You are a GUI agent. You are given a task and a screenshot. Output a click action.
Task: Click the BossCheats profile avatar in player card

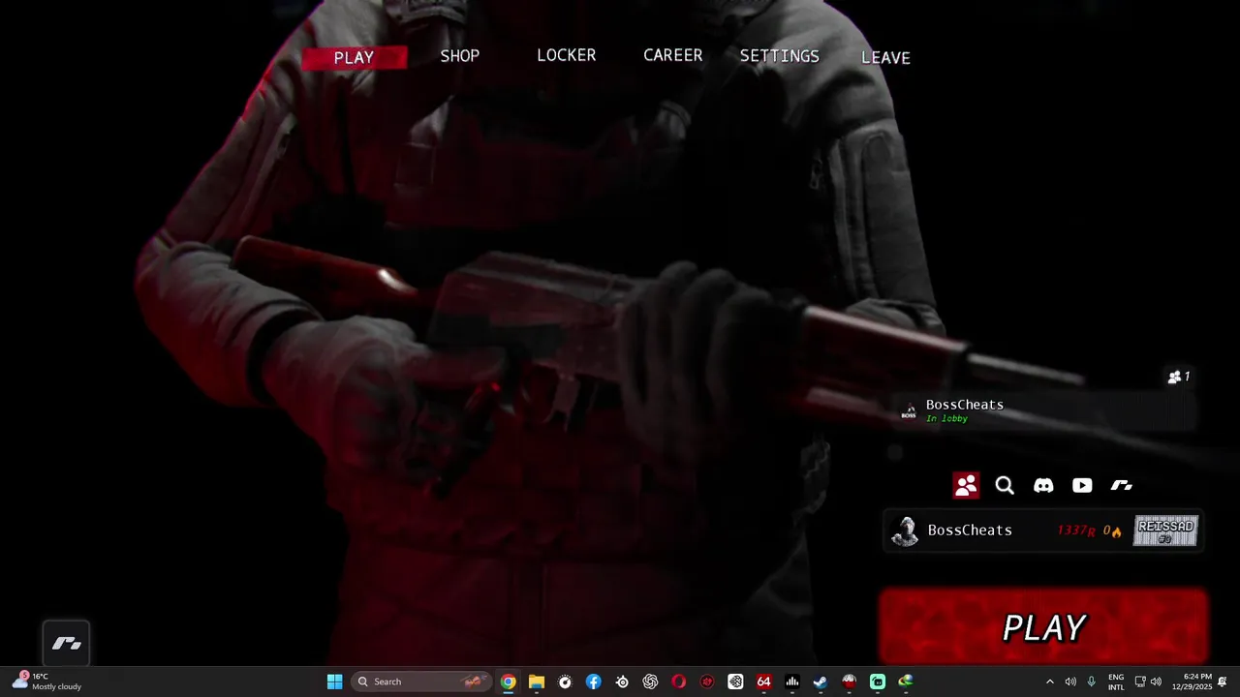click(905, 531)
